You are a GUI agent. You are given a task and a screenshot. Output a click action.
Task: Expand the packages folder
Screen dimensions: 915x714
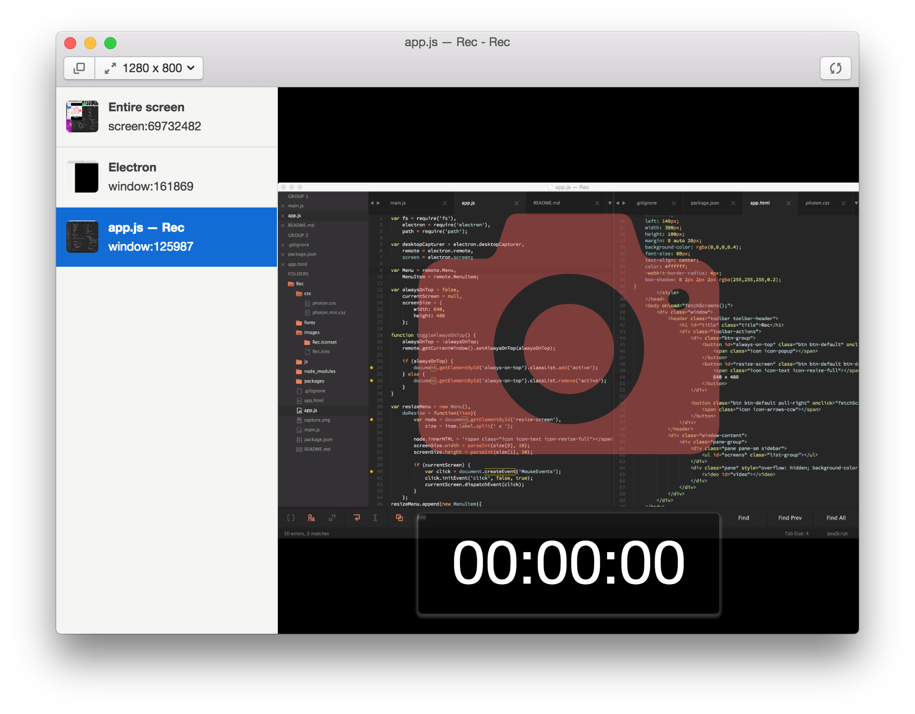coord(299,381)
